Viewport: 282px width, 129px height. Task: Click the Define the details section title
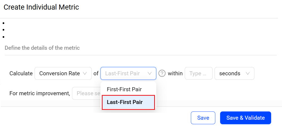click(x=42, y=48)
